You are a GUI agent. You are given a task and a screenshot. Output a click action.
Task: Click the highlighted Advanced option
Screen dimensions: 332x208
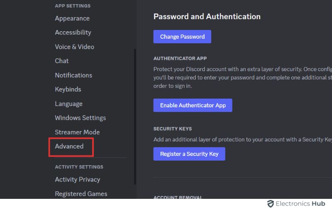coord(69,146)
